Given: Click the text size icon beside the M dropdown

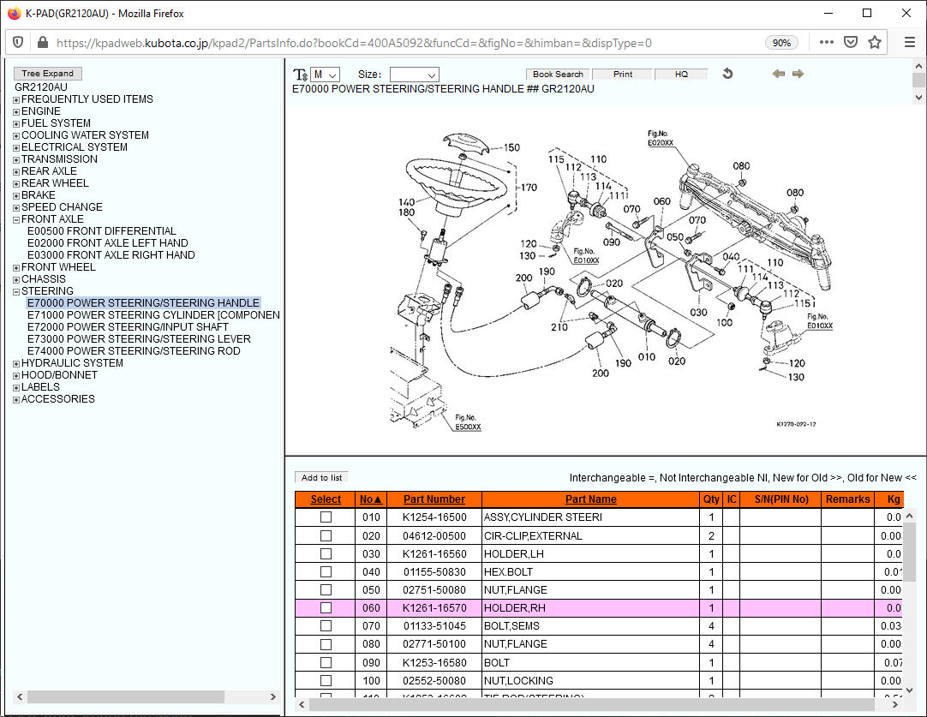Looking at the screenshot, I should click(x=301, y=75).
